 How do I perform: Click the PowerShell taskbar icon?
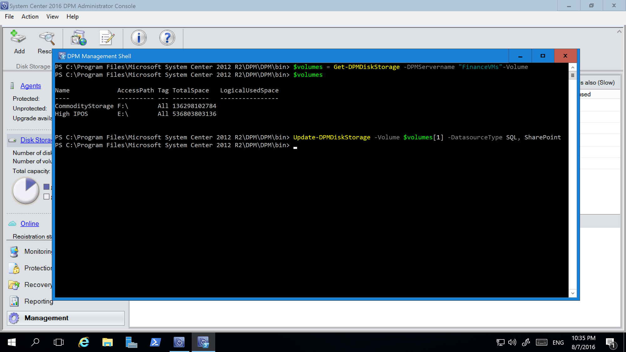point(155,342)
